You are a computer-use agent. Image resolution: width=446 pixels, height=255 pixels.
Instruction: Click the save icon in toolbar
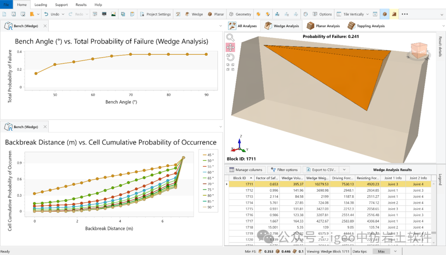(x=14, y=14)
